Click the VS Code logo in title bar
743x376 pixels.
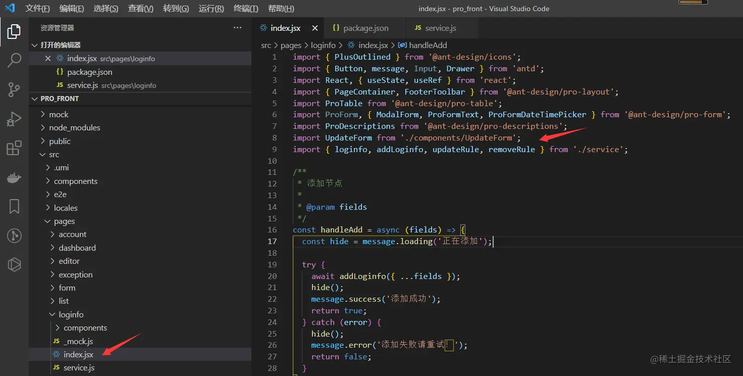[x=10, y=9]
